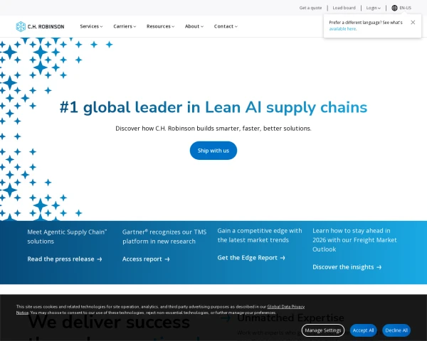
Task: Click the Manage Settings cookie button
Action: point(323,330)
